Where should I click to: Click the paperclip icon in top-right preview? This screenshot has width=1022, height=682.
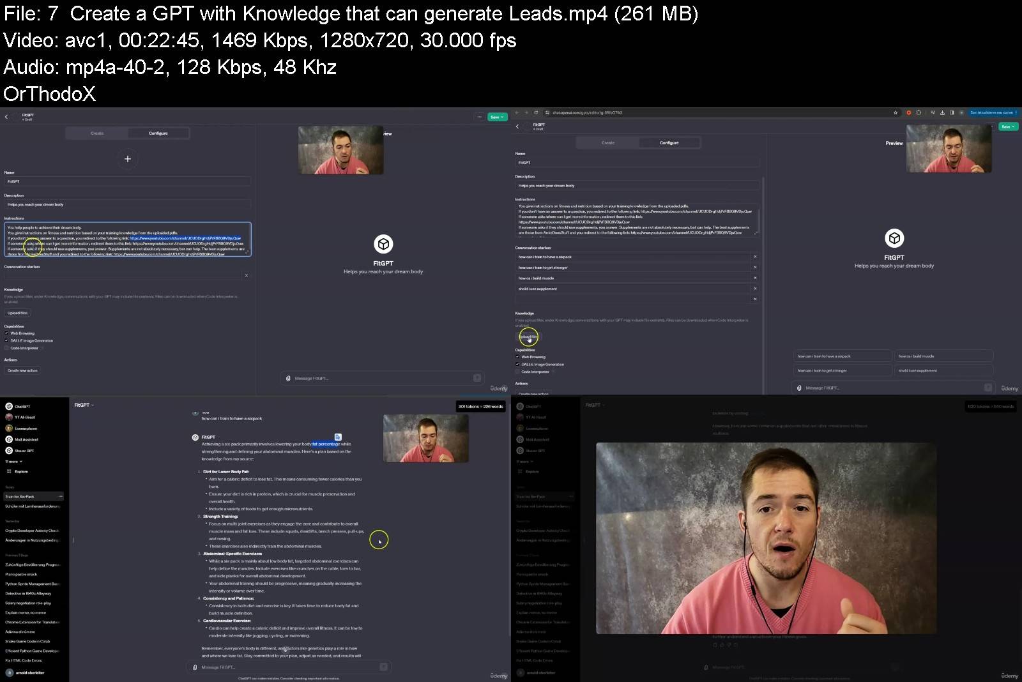(x=799, y=388)
